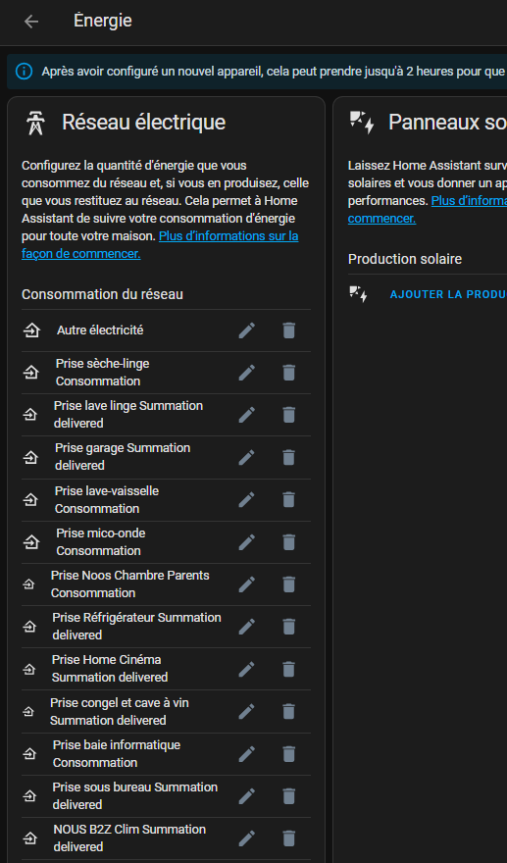The height and width of the screenshot is (863, 507).
Task: Click AJOUTER LA PRODUCTION solar button
Action: point(448,294)
